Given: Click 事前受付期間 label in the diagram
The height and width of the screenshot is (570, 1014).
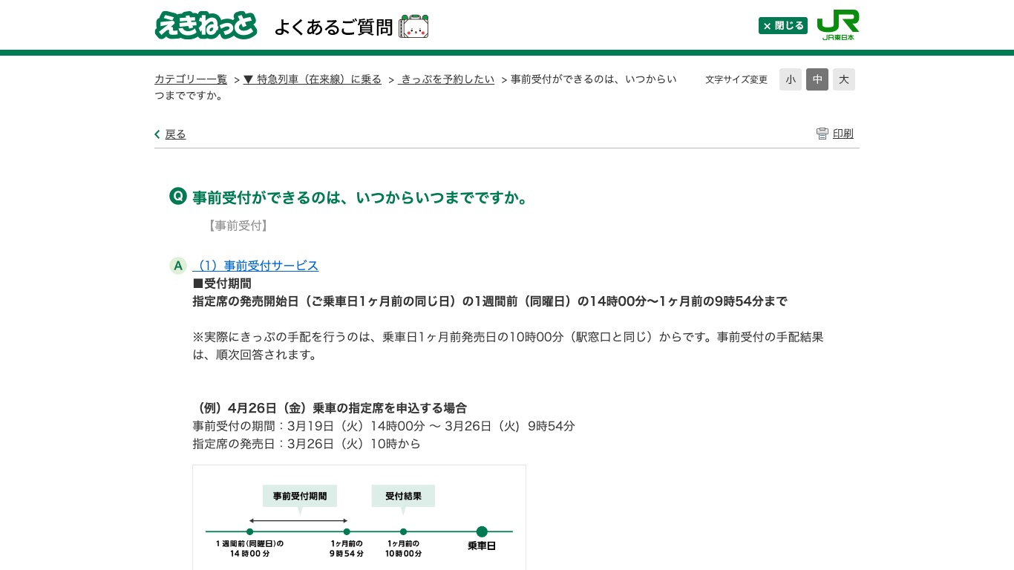Looking at the screenshot, I should click(x=300, y=496).
